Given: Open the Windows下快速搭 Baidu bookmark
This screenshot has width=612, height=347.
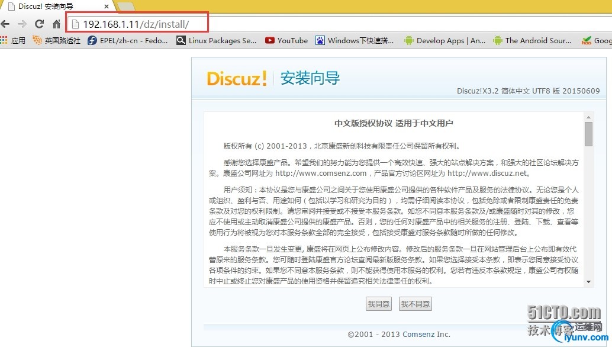Looking at the screenshot, I should tap(355, 40).
